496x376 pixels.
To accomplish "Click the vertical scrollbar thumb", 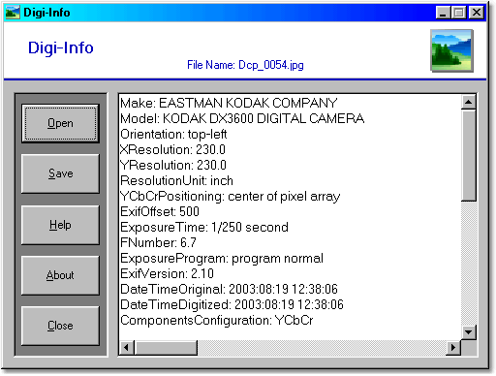I will pos(468,156).
